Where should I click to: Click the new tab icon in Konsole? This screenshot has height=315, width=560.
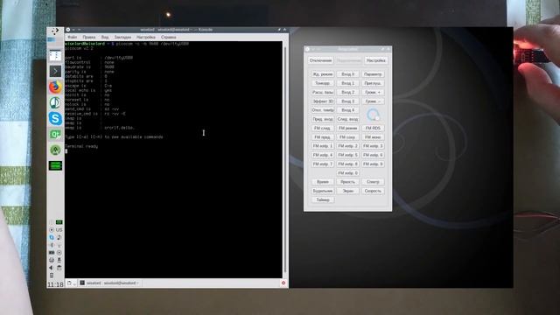tap(69, 283)
